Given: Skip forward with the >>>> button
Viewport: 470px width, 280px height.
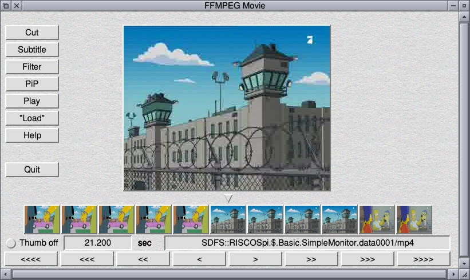Looking at the screenshot, I should (x=423, y=259).
